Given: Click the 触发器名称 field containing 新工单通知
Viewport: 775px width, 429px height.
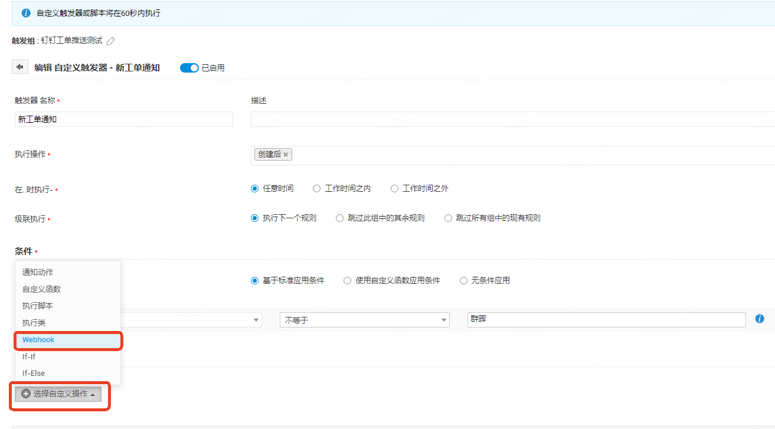Looking at the screenshot, I should point(123,119).
